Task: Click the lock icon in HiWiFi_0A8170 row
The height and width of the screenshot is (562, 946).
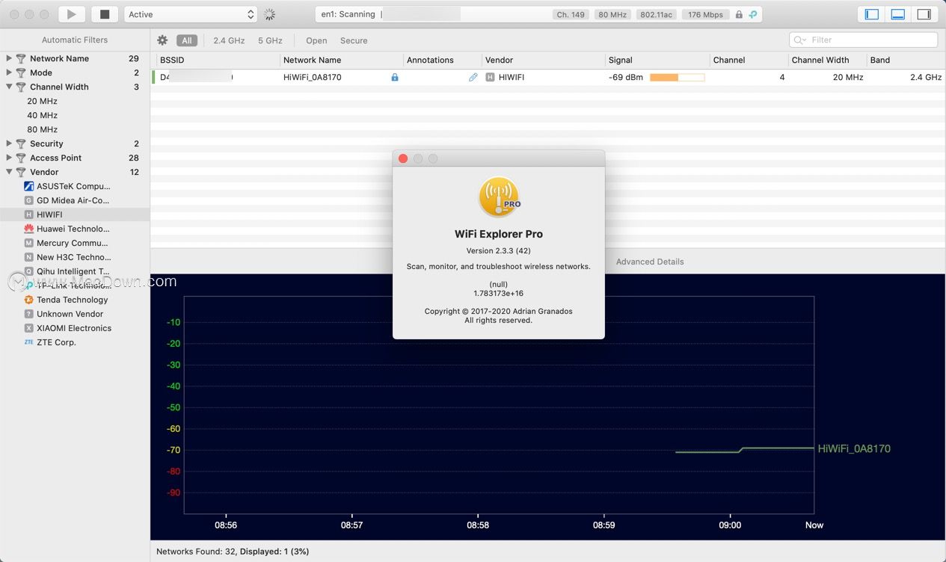Action: (x=395, y=77)
